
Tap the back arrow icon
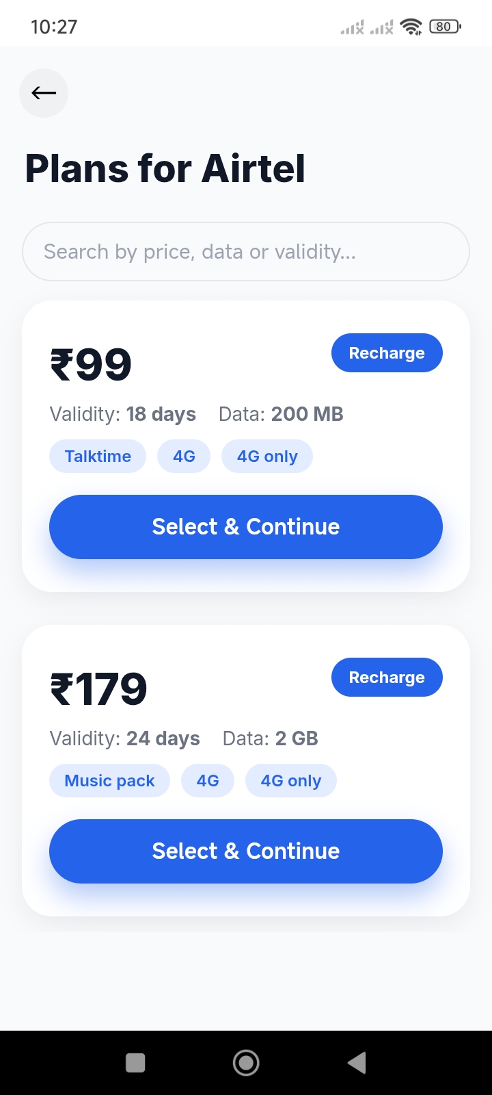44,93
